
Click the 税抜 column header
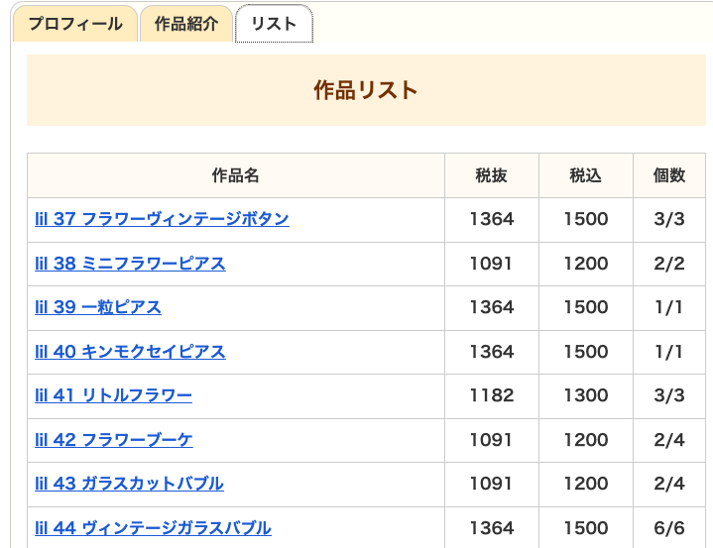click(x=491, y=175)
